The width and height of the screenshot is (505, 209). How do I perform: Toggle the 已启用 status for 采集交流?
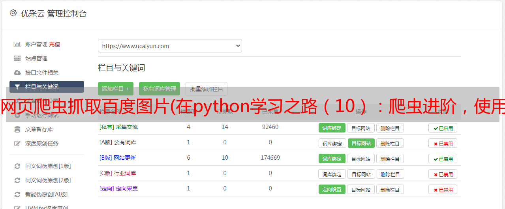pyautogui.click(x=443, y=128)
